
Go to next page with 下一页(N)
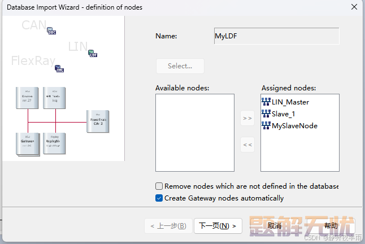point(218,226)
